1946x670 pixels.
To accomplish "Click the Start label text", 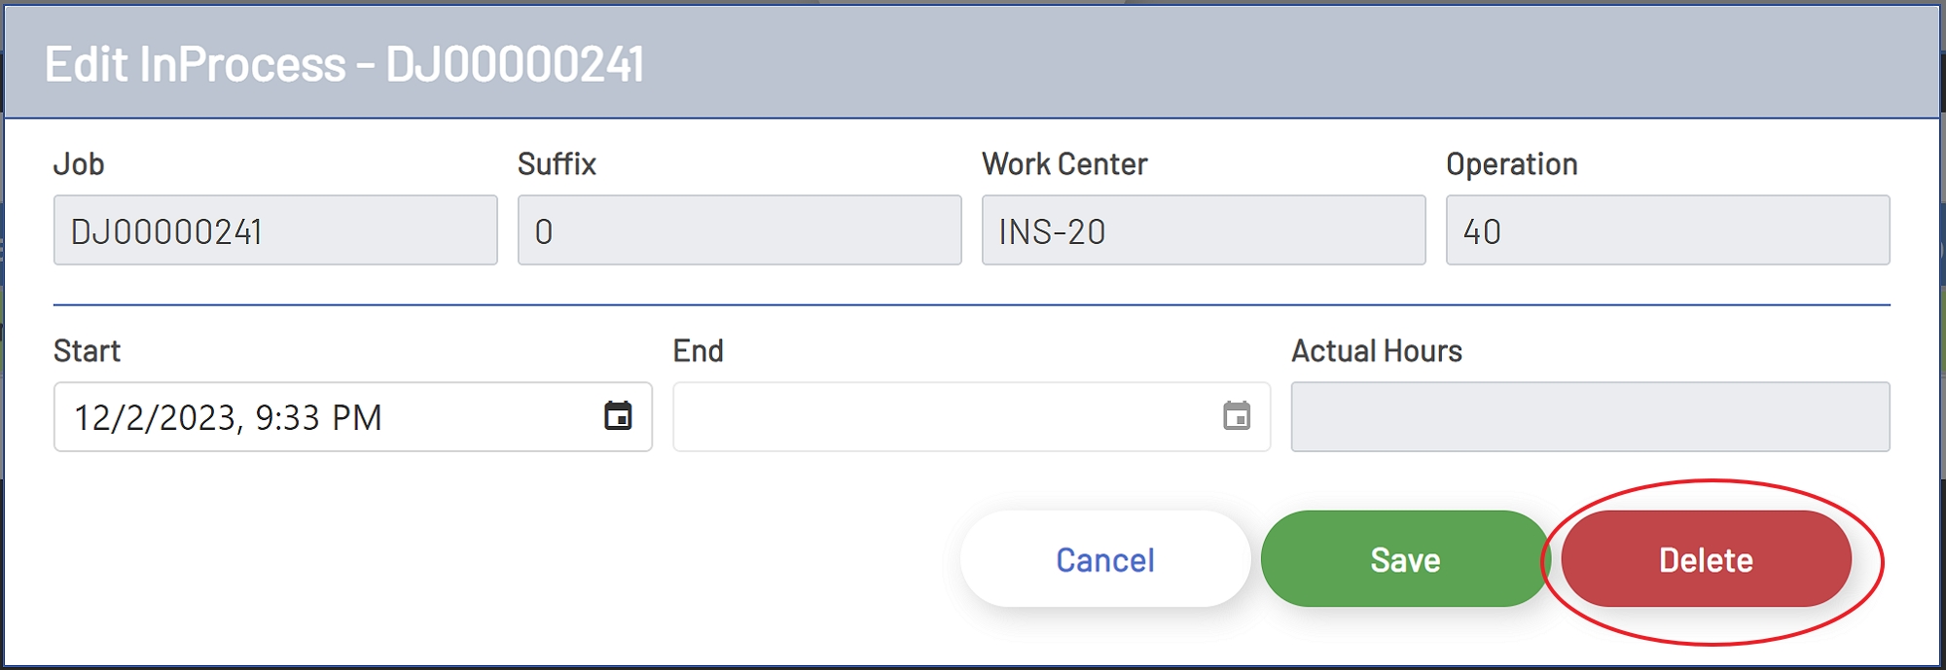I will pyautogui.click(x=87, y=350).
